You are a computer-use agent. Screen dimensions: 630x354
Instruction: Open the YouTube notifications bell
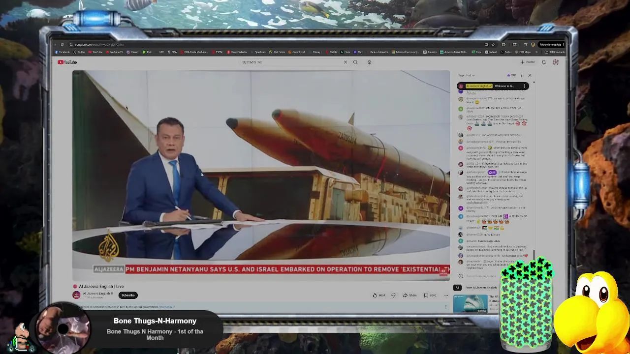click(543, 62)
